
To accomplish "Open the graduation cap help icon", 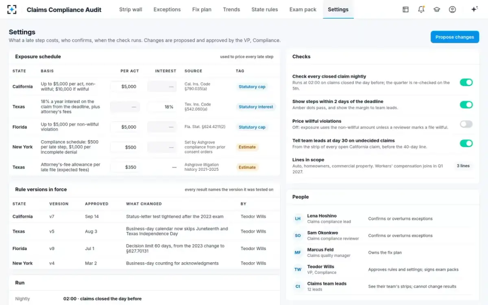I will click(437, 9).
